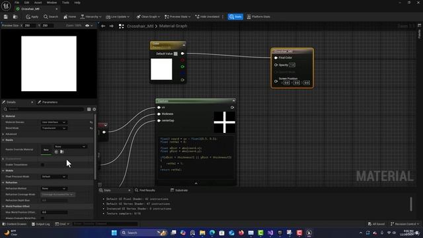Click Platform Stats in the toolbar
Image resolution: width=423 pixels, height=238 pixels.
(x=258, y=17)
